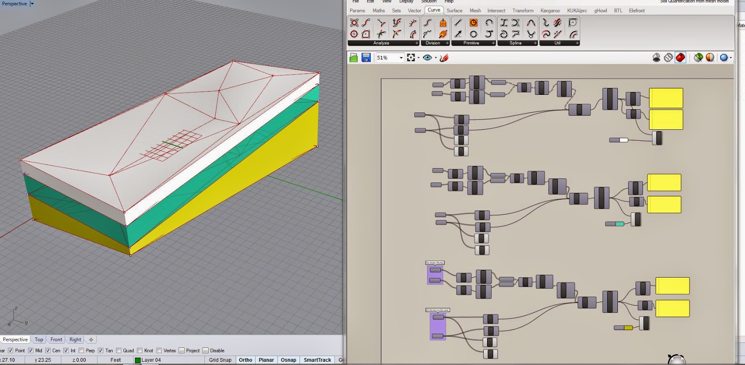Select the orange Contour icon in the Division group
Image resolution: width=745 pixels, height=365 pixels.
point(443,34)
